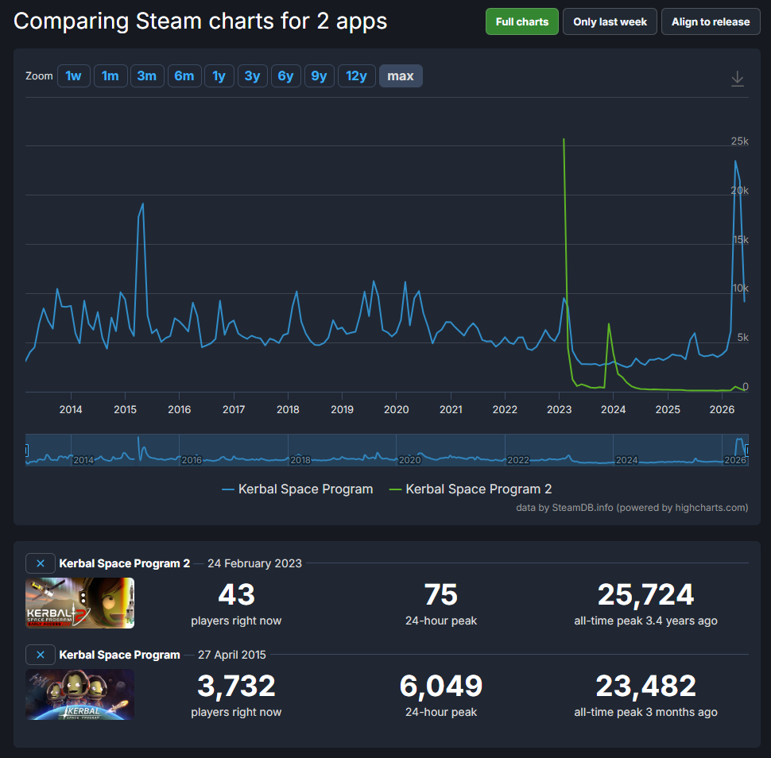Switch to Only last week view
The image size is (771, 758).
click(610, 21)
